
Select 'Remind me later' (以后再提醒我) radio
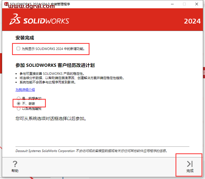pos(18,108)
